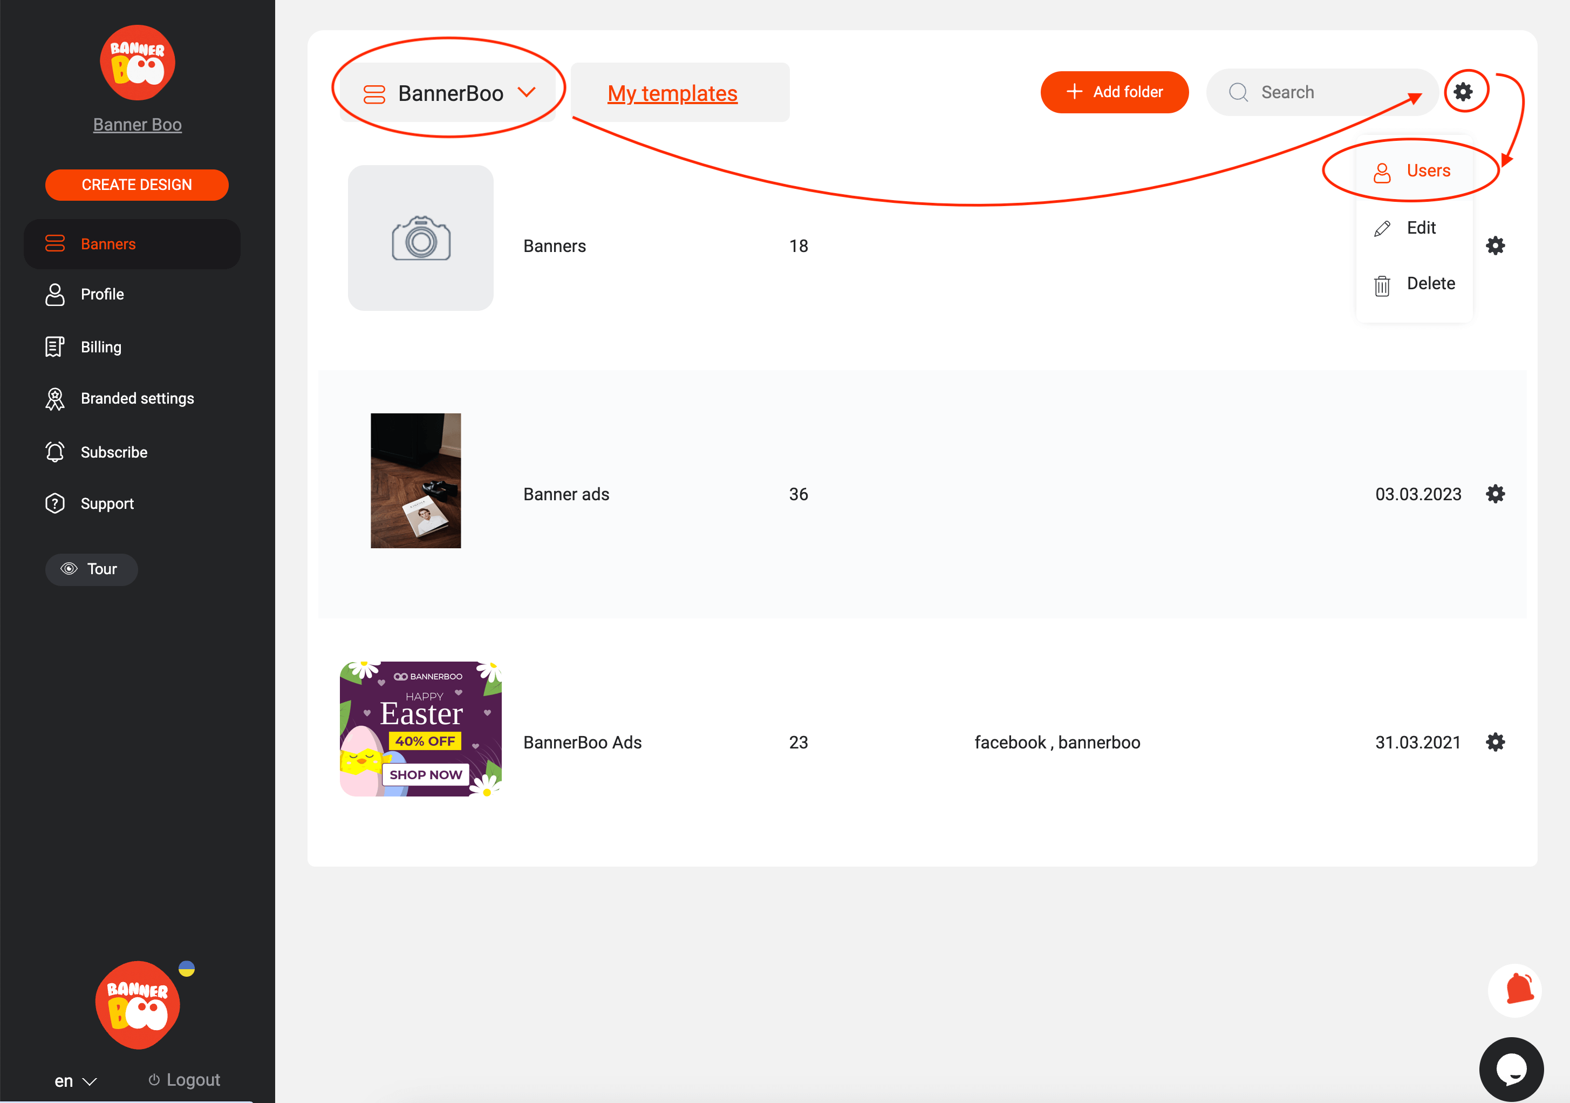Image resolution: width=1570 pixels, height=1103 pixels.
Task: Click the power icon beside Logout
Action: tap(154, 1080)
